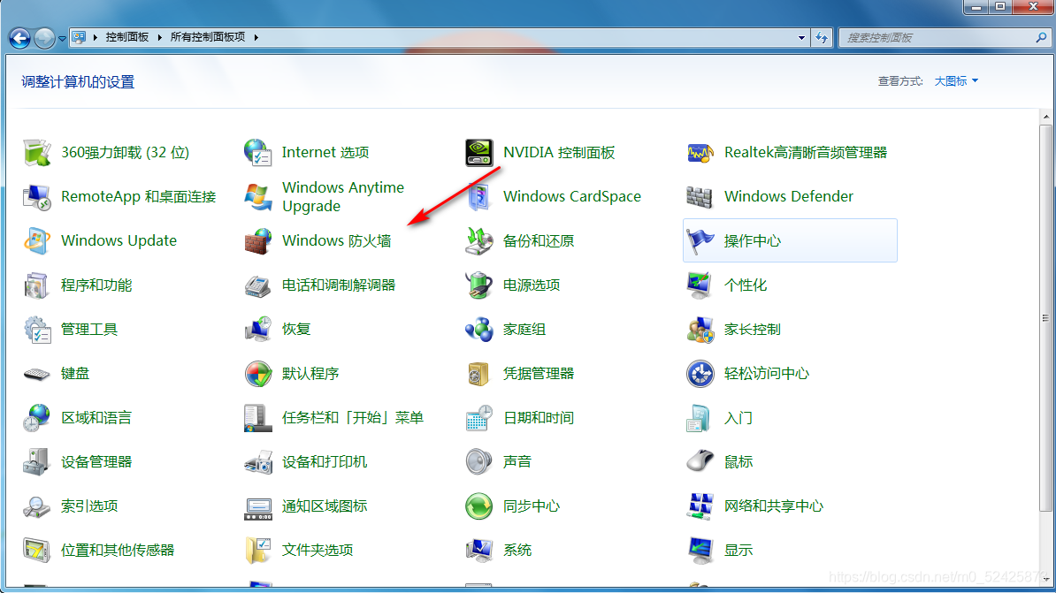This screenshot has height=593, width=1056.
Task: Open 操作中心 flag icon
Action: [700, 240]
